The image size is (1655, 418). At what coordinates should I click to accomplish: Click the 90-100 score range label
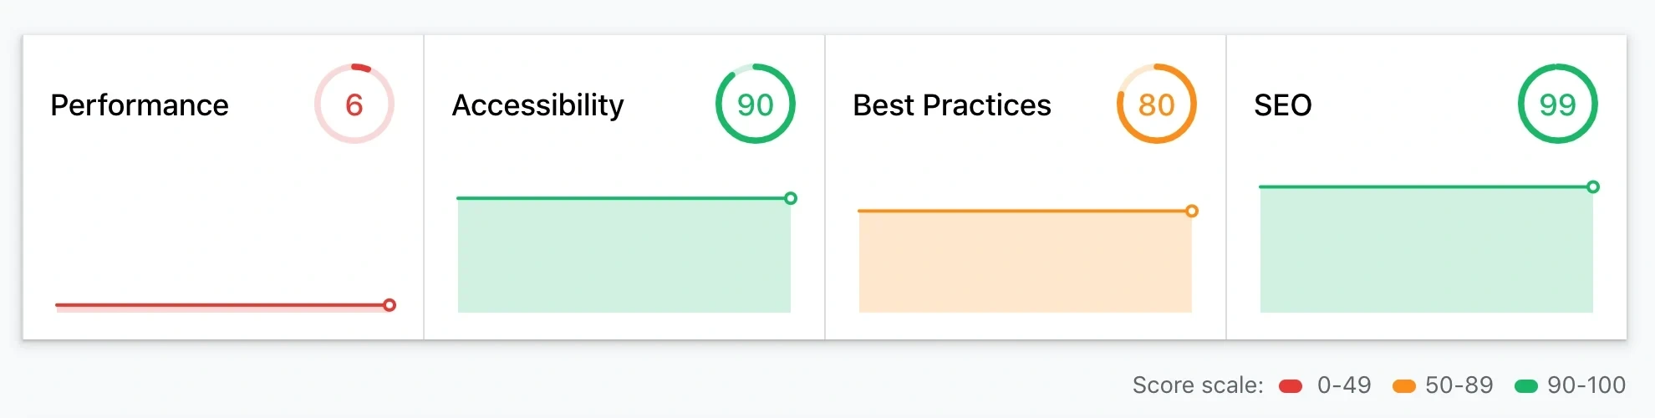pyautogui.click(x=1586, y=385)
